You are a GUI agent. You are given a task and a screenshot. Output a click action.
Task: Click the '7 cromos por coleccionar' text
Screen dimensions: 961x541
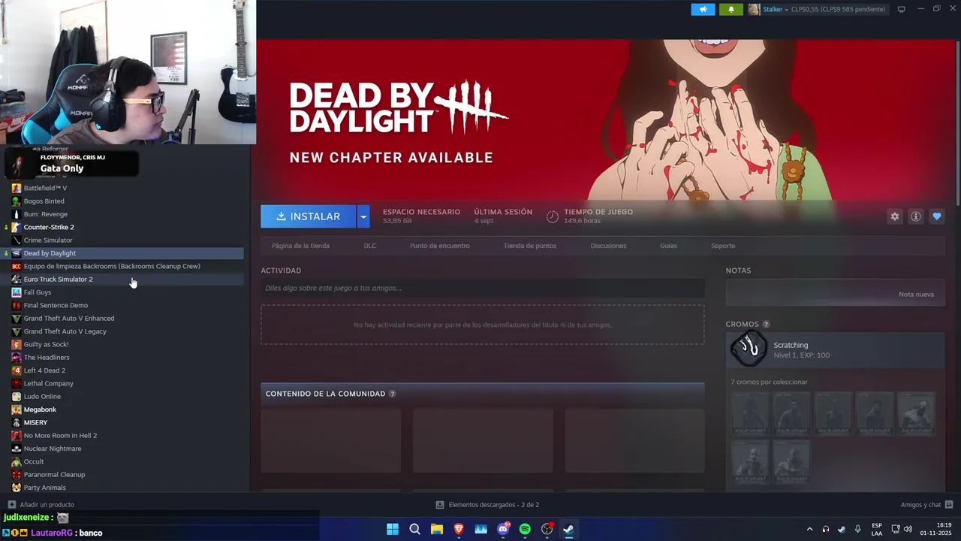[769, 382]
